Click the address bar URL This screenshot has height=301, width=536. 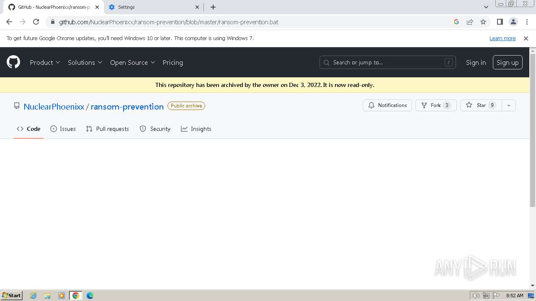coord(169,22)
